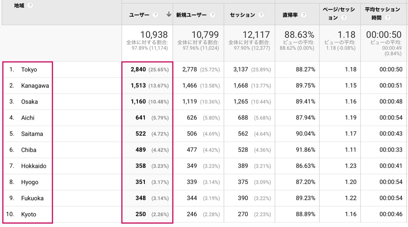Image resolution: width=408 pixels, height=227 pixels.
Task: Click help icon next to セッション
Action: 261,15
